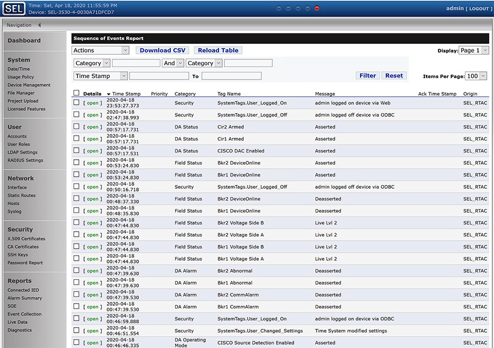Open the And operator dropdown
The width and height of the screenshot is (494, 348).
[x=173, y=63]
